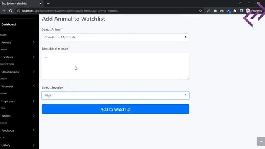Screen dimensions: 265x149
Task: Reload the page with the refresh icon
Action: click(10, 11)
